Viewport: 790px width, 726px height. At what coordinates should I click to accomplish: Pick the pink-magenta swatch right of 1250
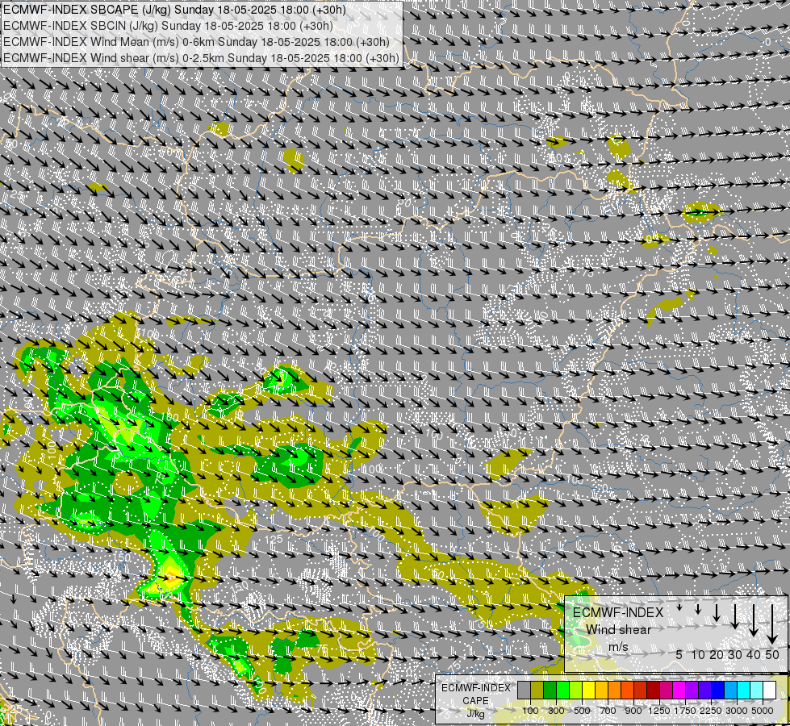(667, 691)
